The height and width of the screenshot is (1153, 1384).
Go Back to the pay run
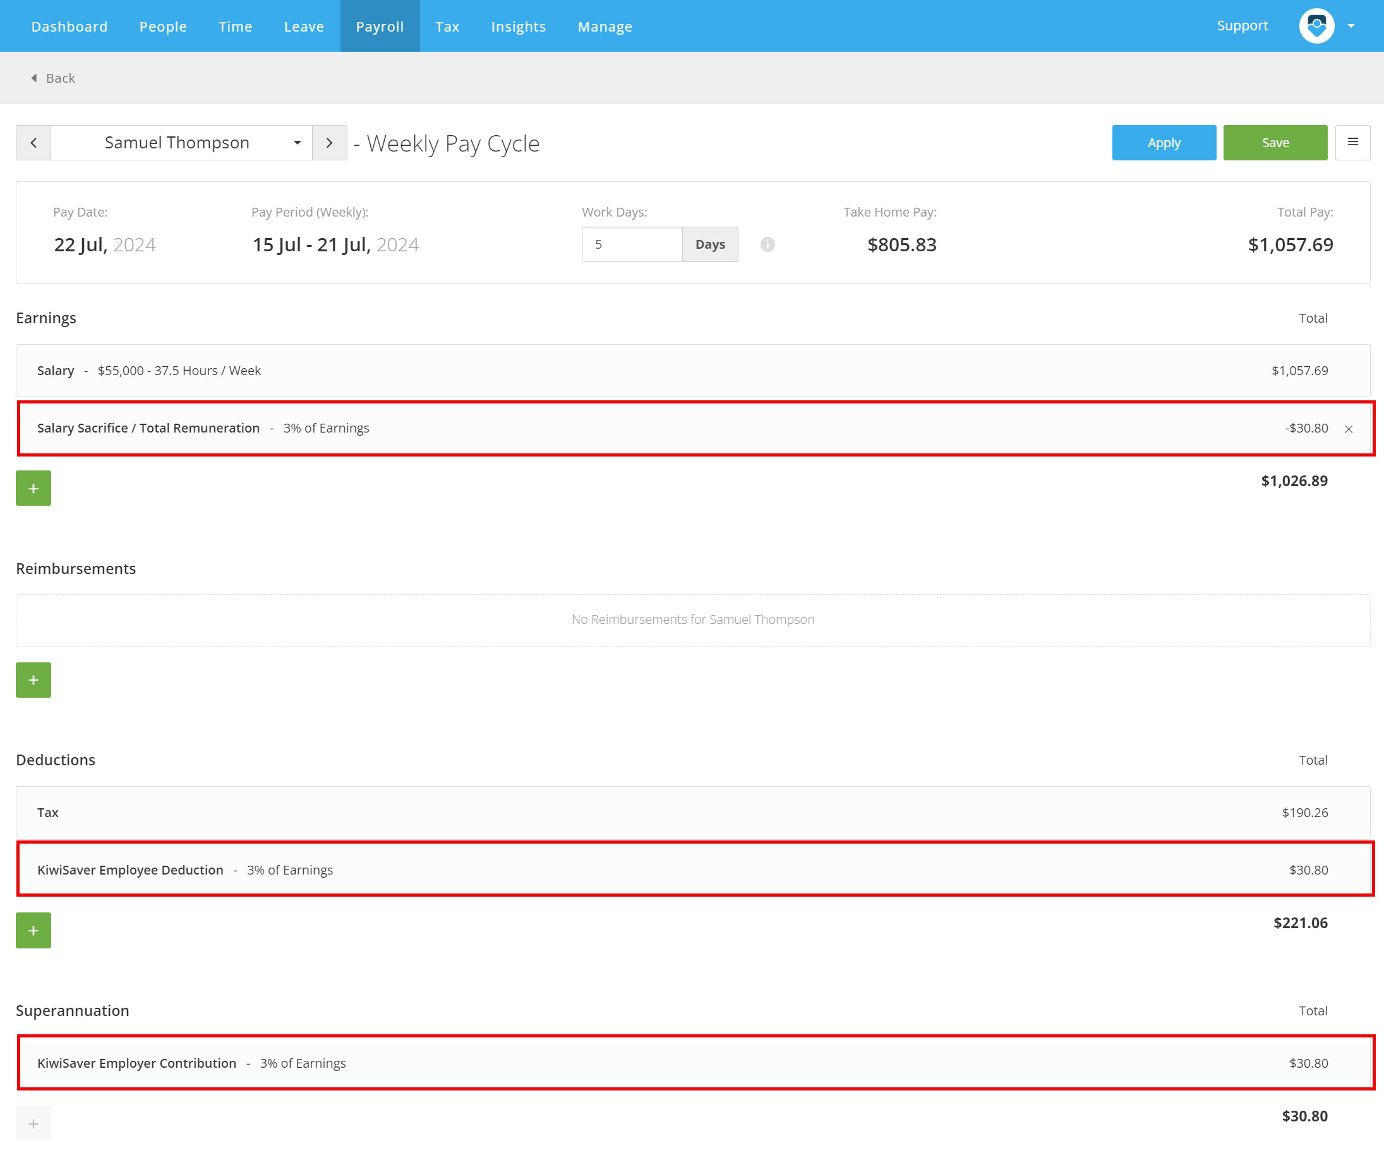click(x=52, y=78)
